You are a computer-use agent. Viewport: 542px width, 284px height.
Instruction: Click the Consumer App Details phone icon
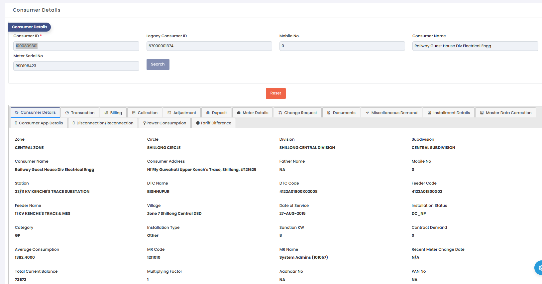[x=16, y=123]
